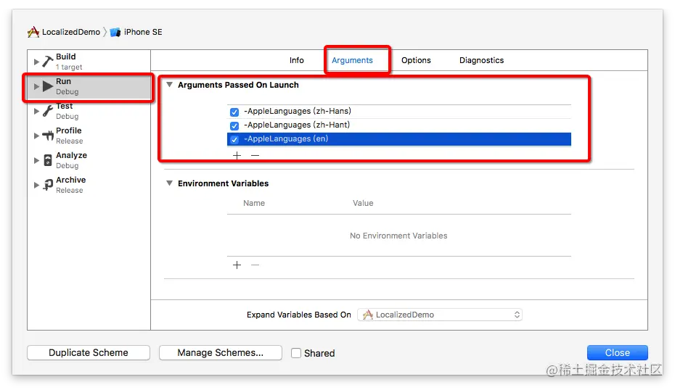The height and width of the screenshot is (390, 675).
Task: Toggle the -AppleLanguages (zh-Hant) checkbox
Action: pos(234,125)
